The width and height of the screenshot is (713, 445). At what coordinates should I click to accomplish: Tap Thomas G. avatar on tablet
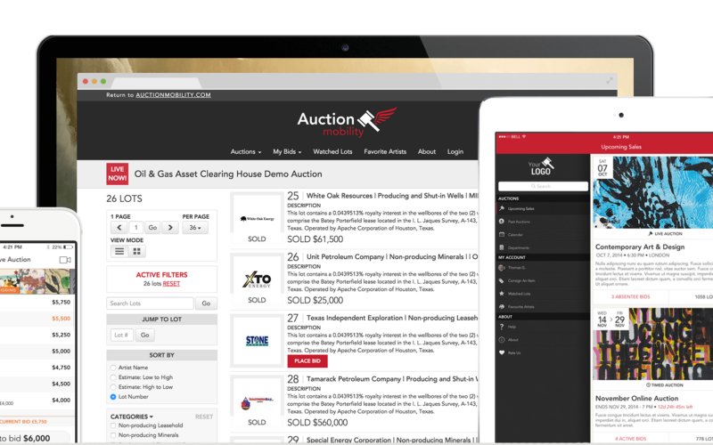(x=502, y=268)
